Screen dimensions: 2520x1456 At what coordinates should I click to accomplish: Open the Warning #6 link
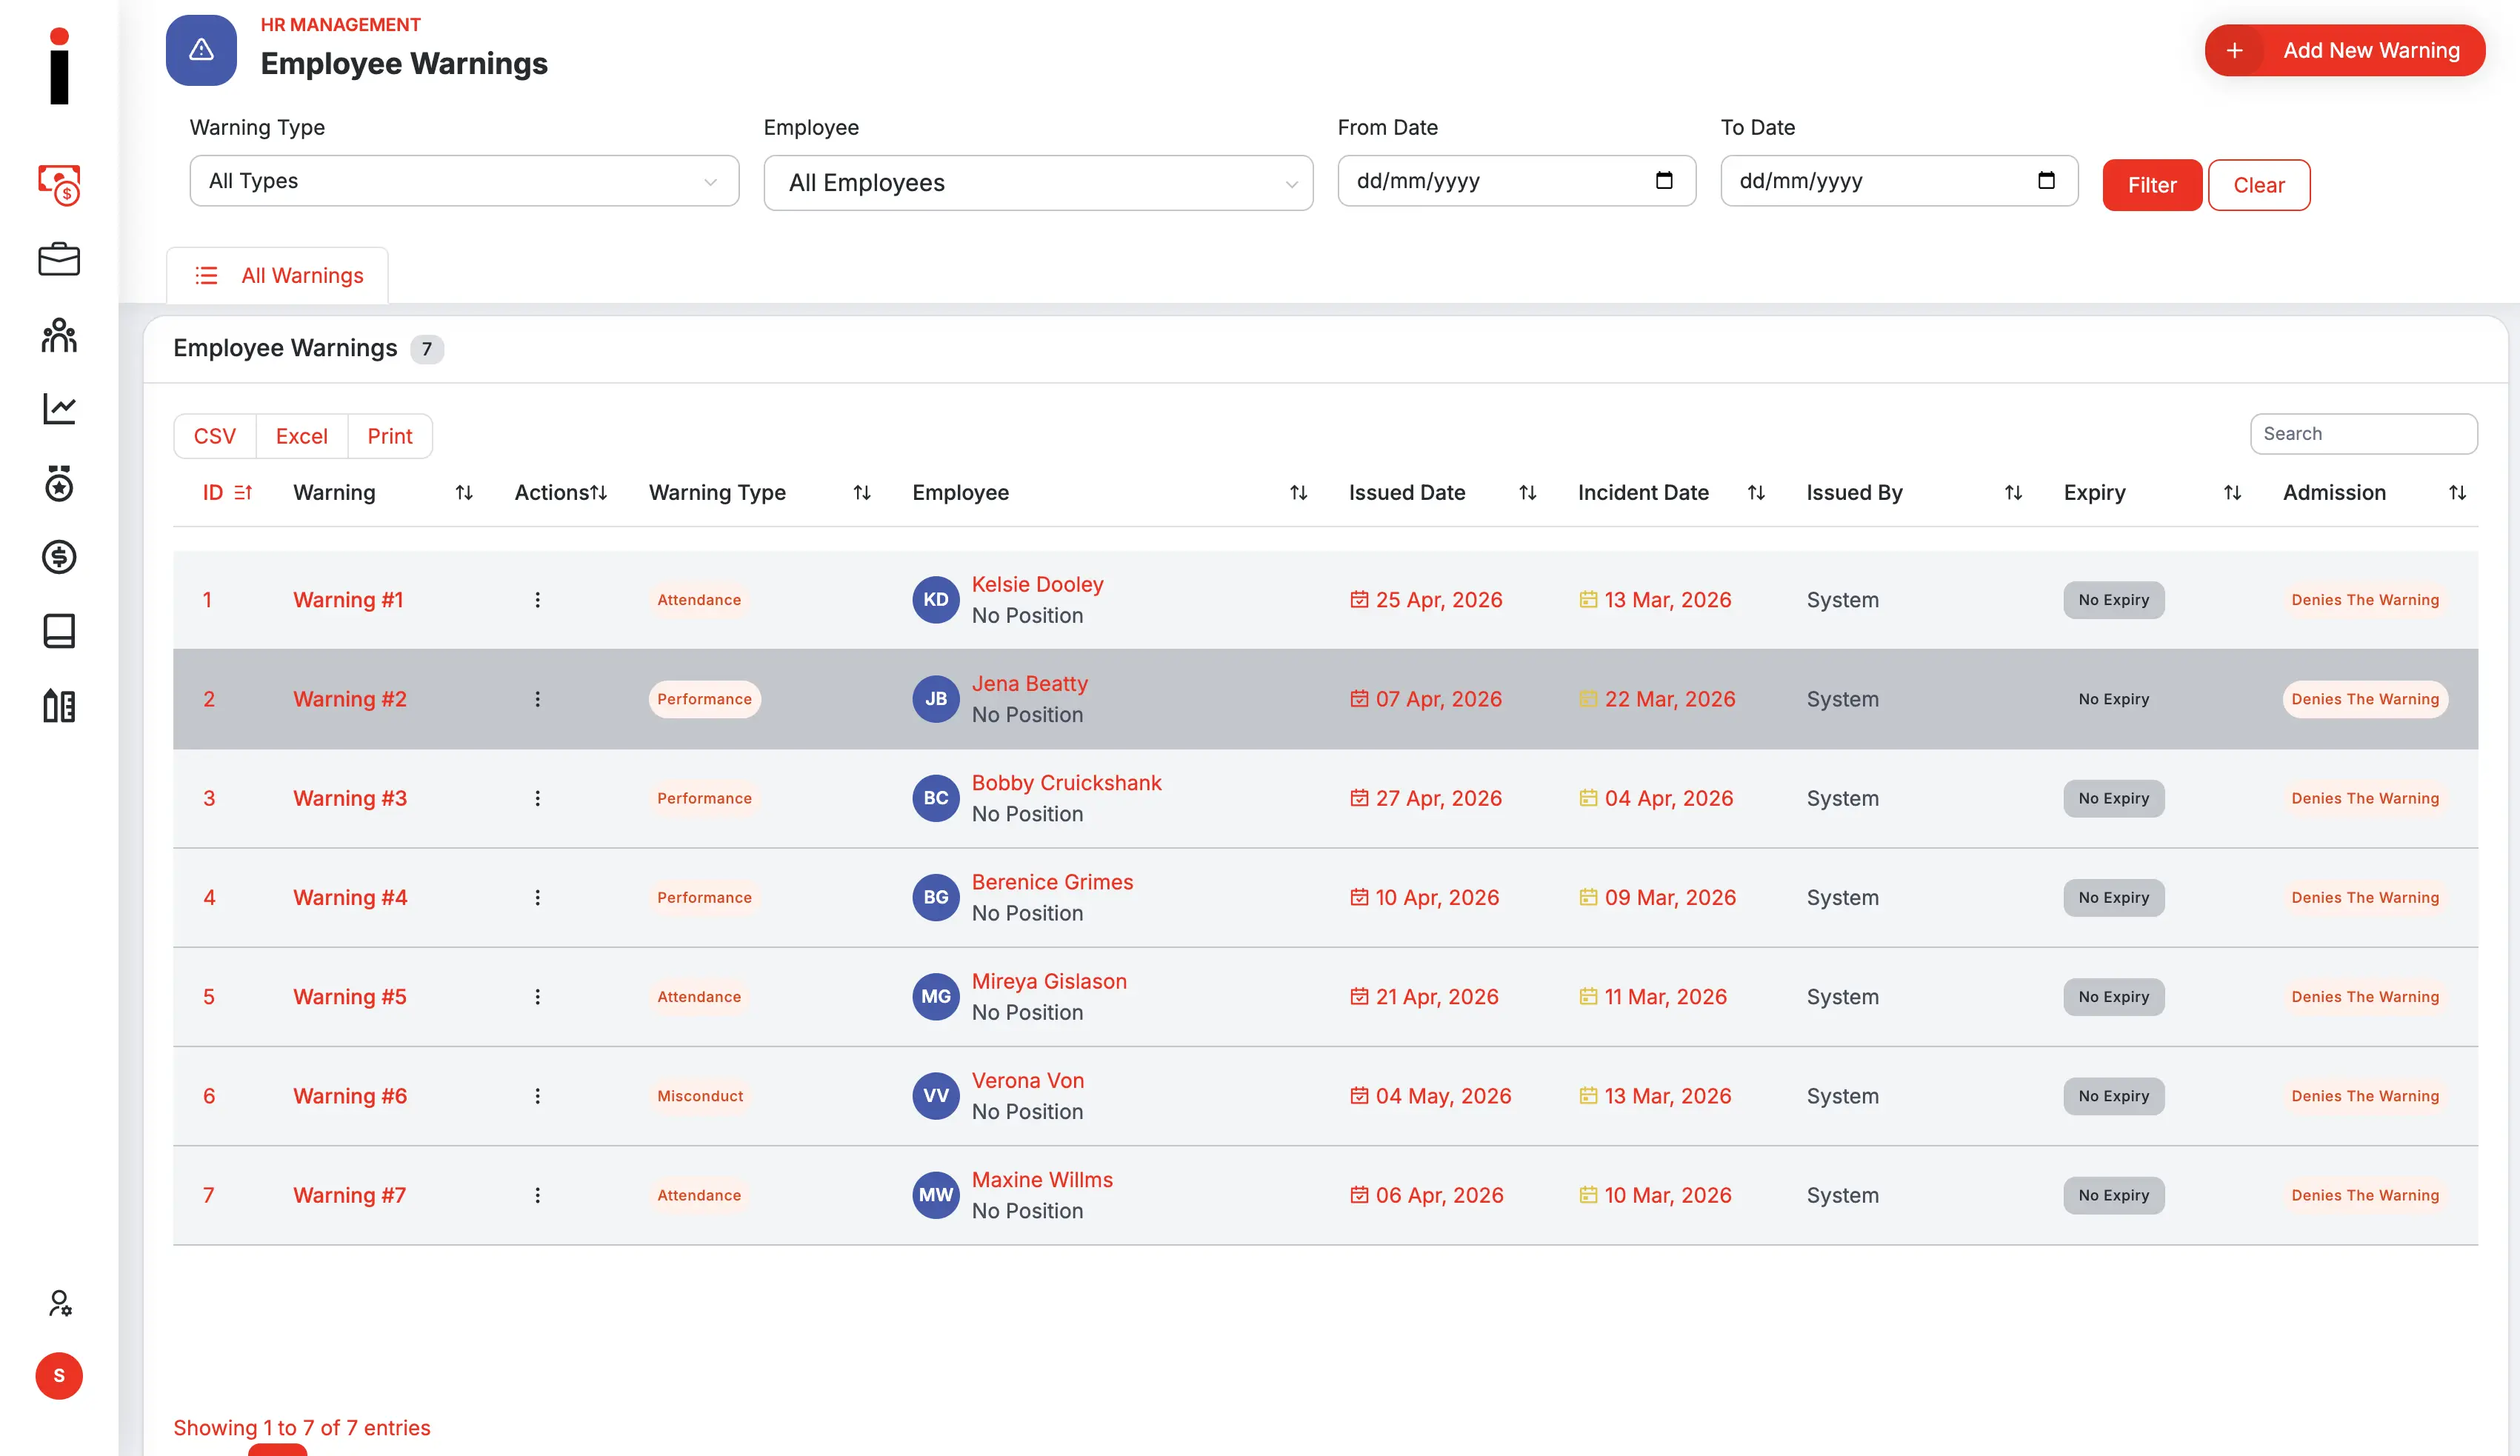tap(349, 1096)
